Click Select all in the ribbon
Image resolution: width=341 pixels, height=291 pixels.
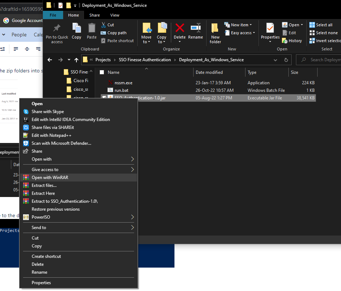pos(324,25)
